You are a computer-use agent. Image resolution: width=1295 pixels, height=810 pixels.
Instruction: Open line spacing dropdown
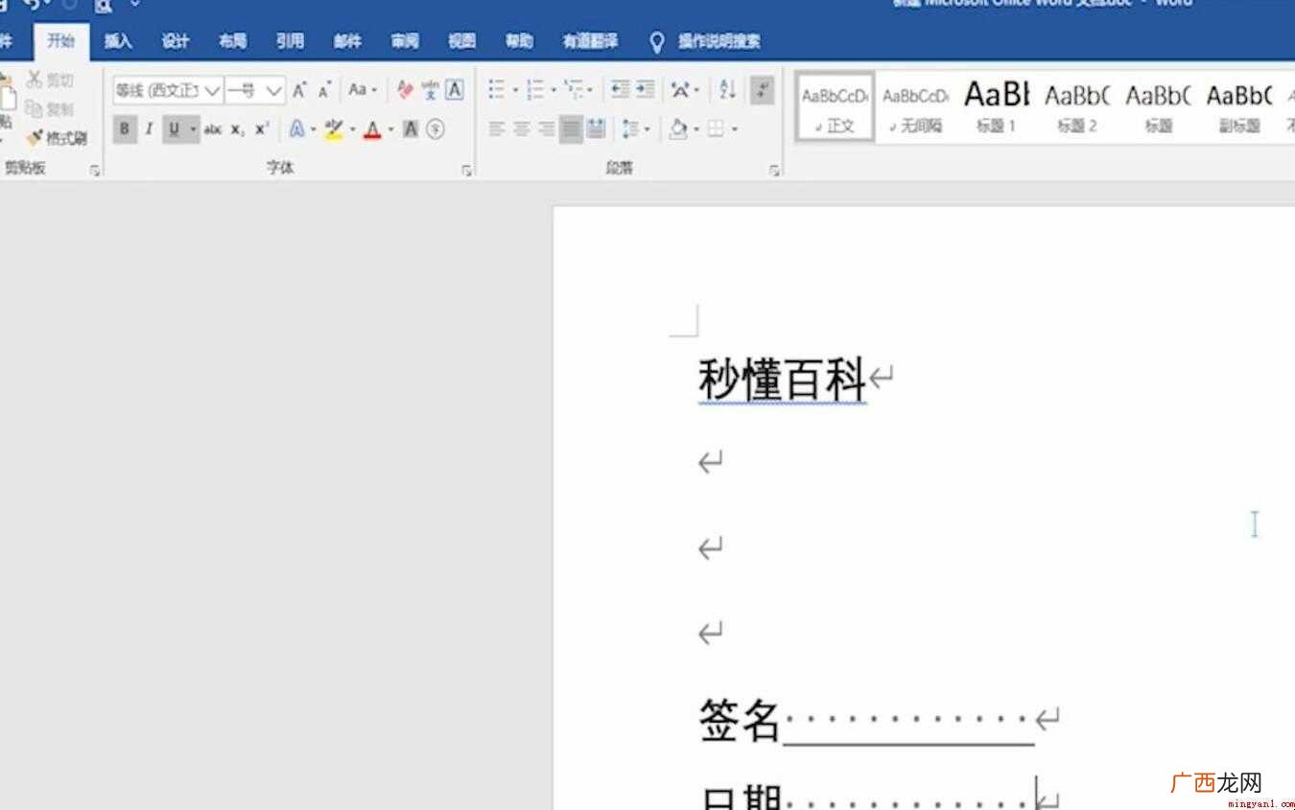(x=635, y=128)
